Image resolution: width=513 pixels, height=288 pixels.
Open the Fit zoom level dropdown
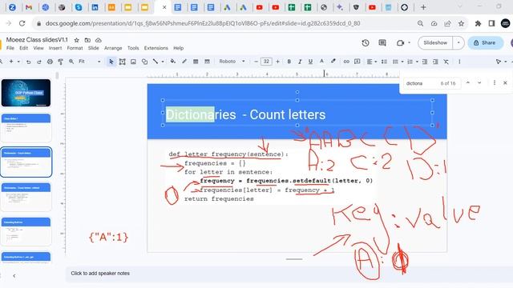pyautogui.click(x=89, y=62)
